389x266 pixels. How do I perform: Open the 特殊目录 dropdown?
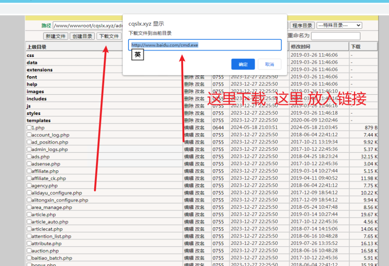[x=339, y=25]
